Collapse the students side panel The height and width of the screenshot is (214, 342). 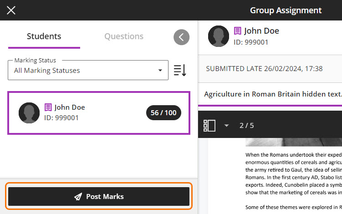pyautogui.click(x=181, y=37)
